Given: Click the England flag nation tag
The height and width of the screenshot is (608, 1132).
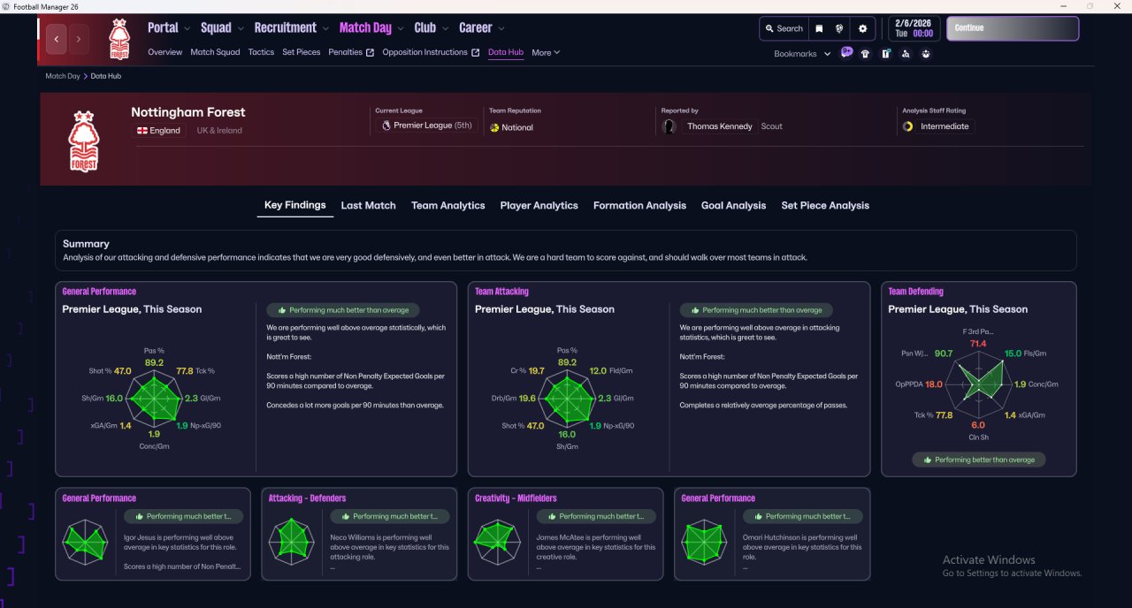Looking at the screenshot, I should 158,131.
